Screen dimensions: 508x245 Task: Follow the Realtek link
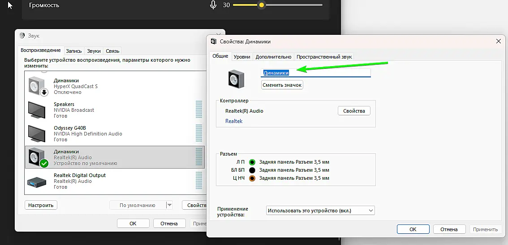[234, 121]
